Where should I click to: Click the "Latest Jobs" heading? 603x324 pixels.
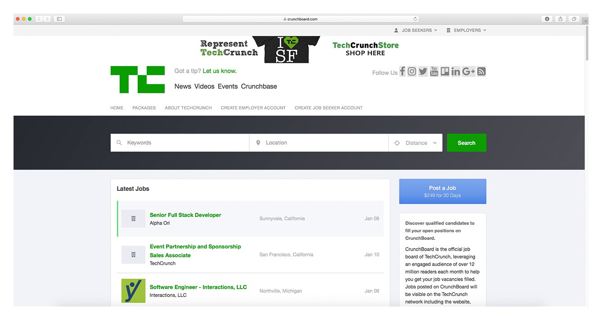133,189
